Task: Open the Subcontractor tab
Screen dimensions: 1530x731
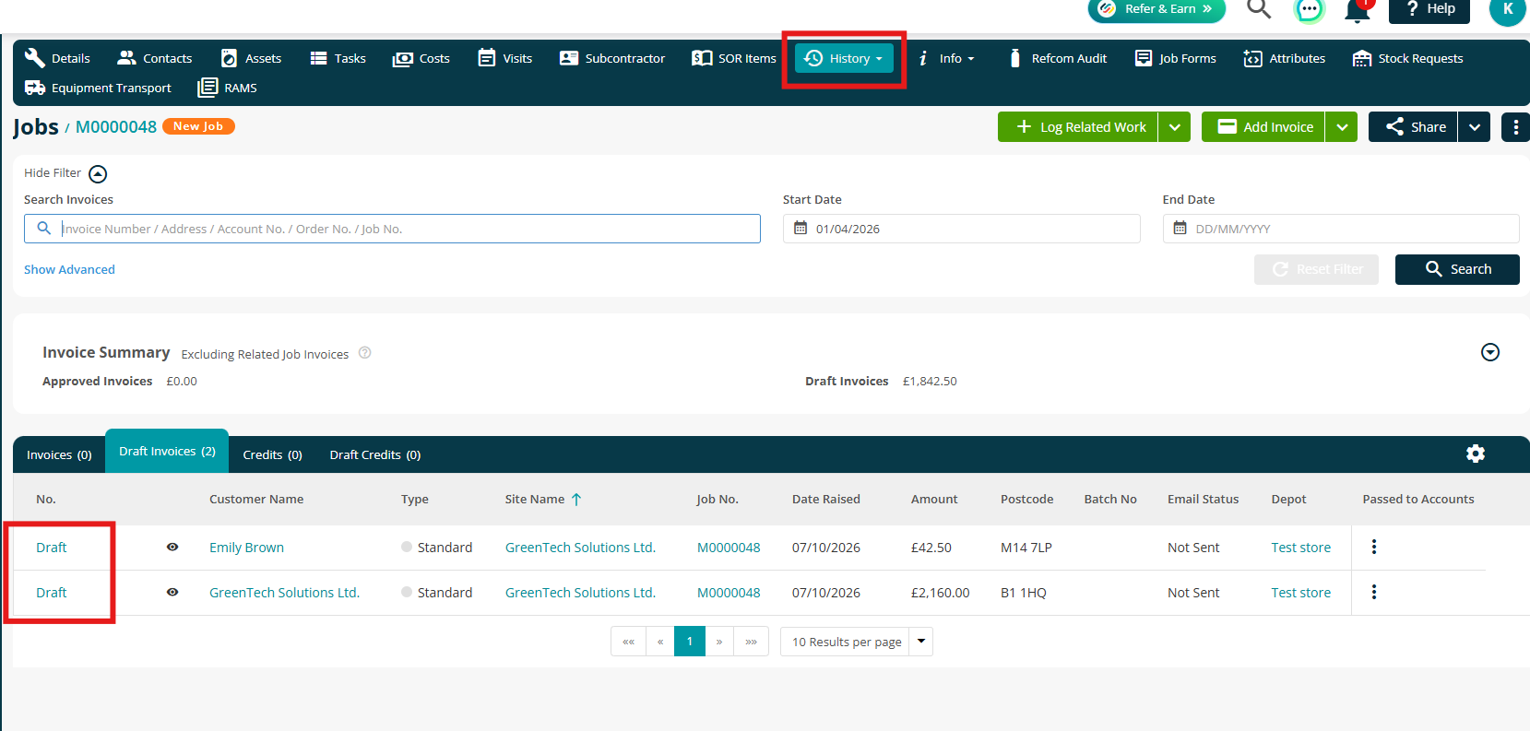Action: [x=612, y=58]
